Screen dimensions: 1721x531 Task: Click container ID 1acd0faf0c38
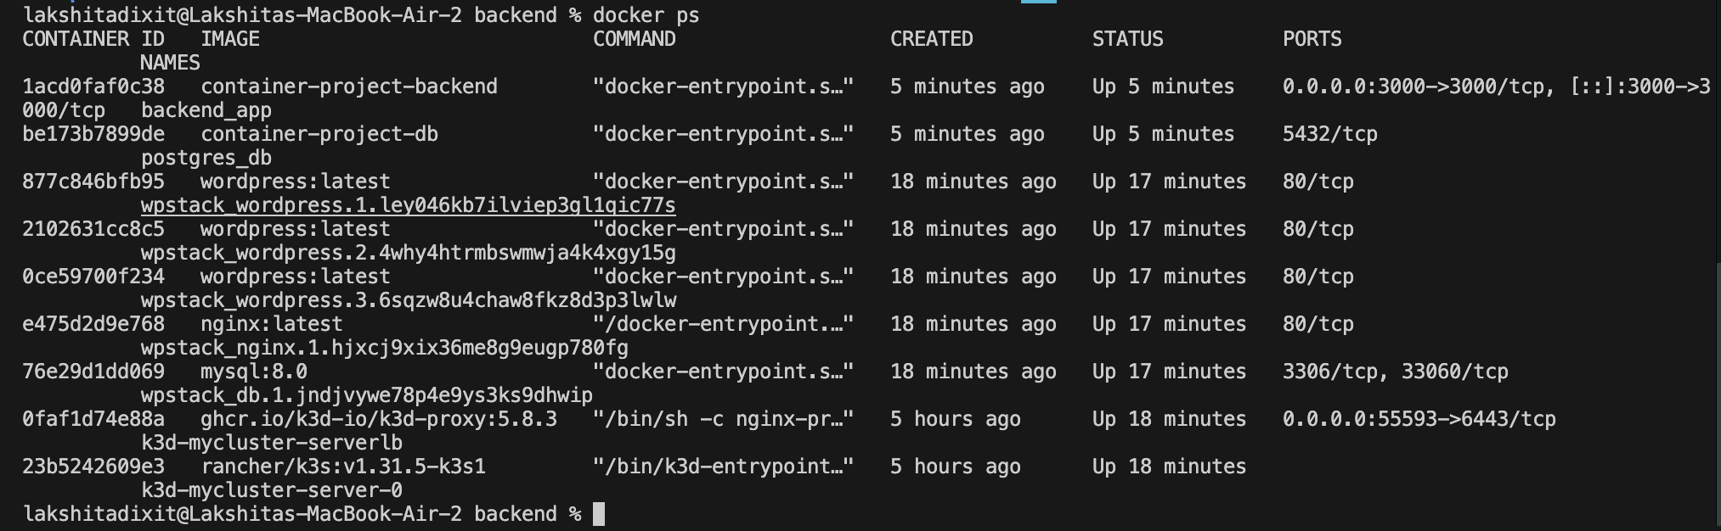pos(93,87)
